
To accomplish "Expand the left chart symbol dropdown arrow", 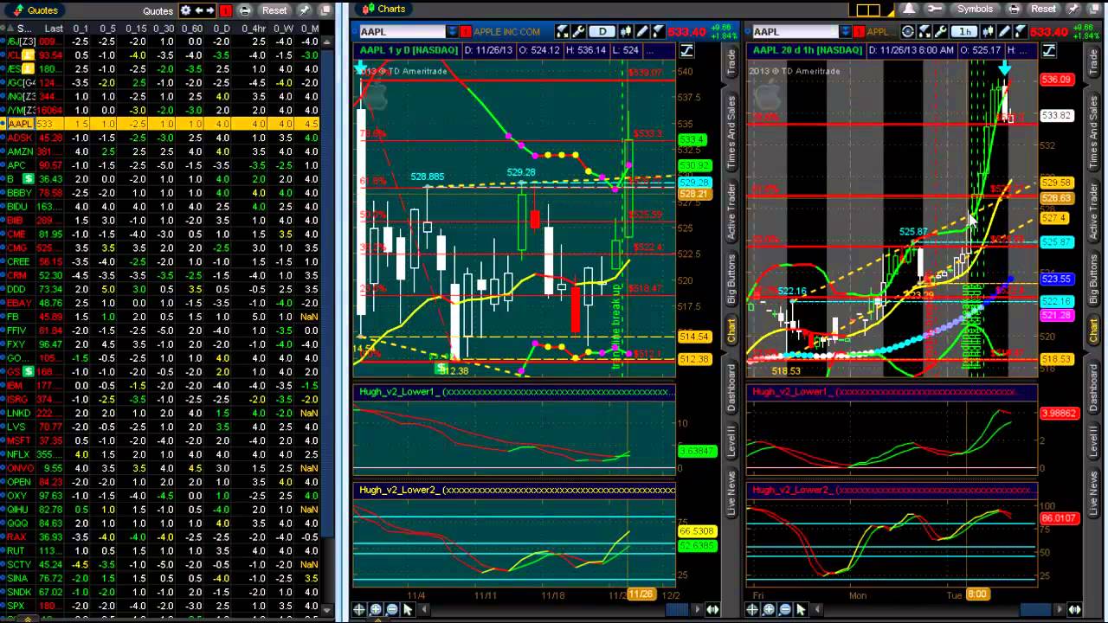I will click(452, 32).
